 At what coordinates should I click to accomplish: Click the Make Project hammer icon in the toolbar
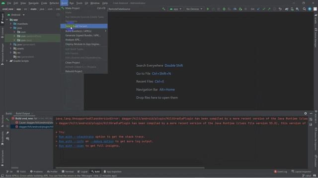point(163,9)
